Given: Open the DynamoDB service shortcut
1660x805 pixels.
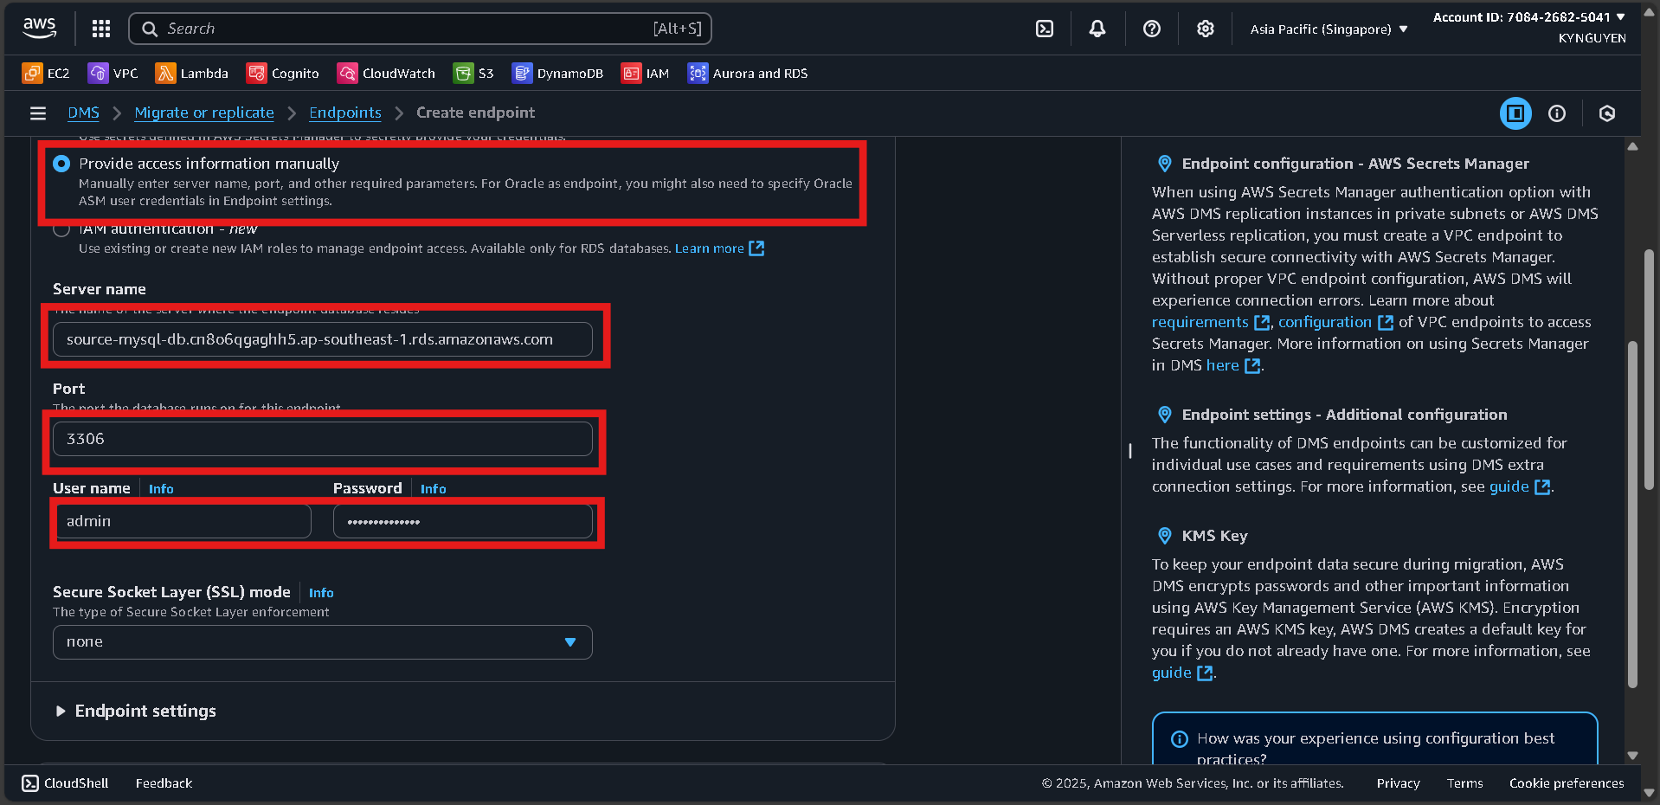Looking at the screenshot, I should click(557, 73).
